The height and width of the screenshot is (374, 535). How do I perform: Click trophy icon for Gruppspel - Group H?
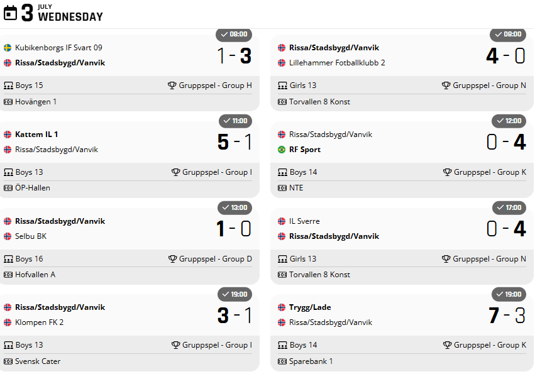point(172,85)
